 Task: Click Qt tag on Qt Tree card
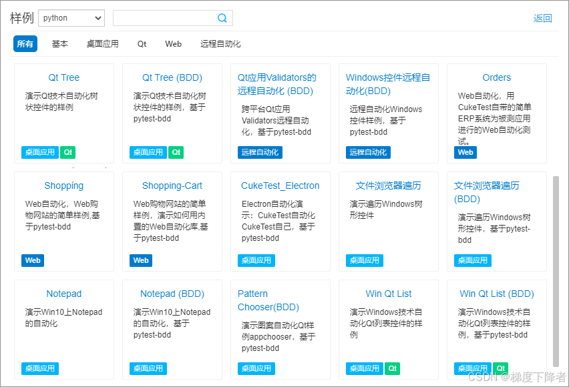point(68,152)
